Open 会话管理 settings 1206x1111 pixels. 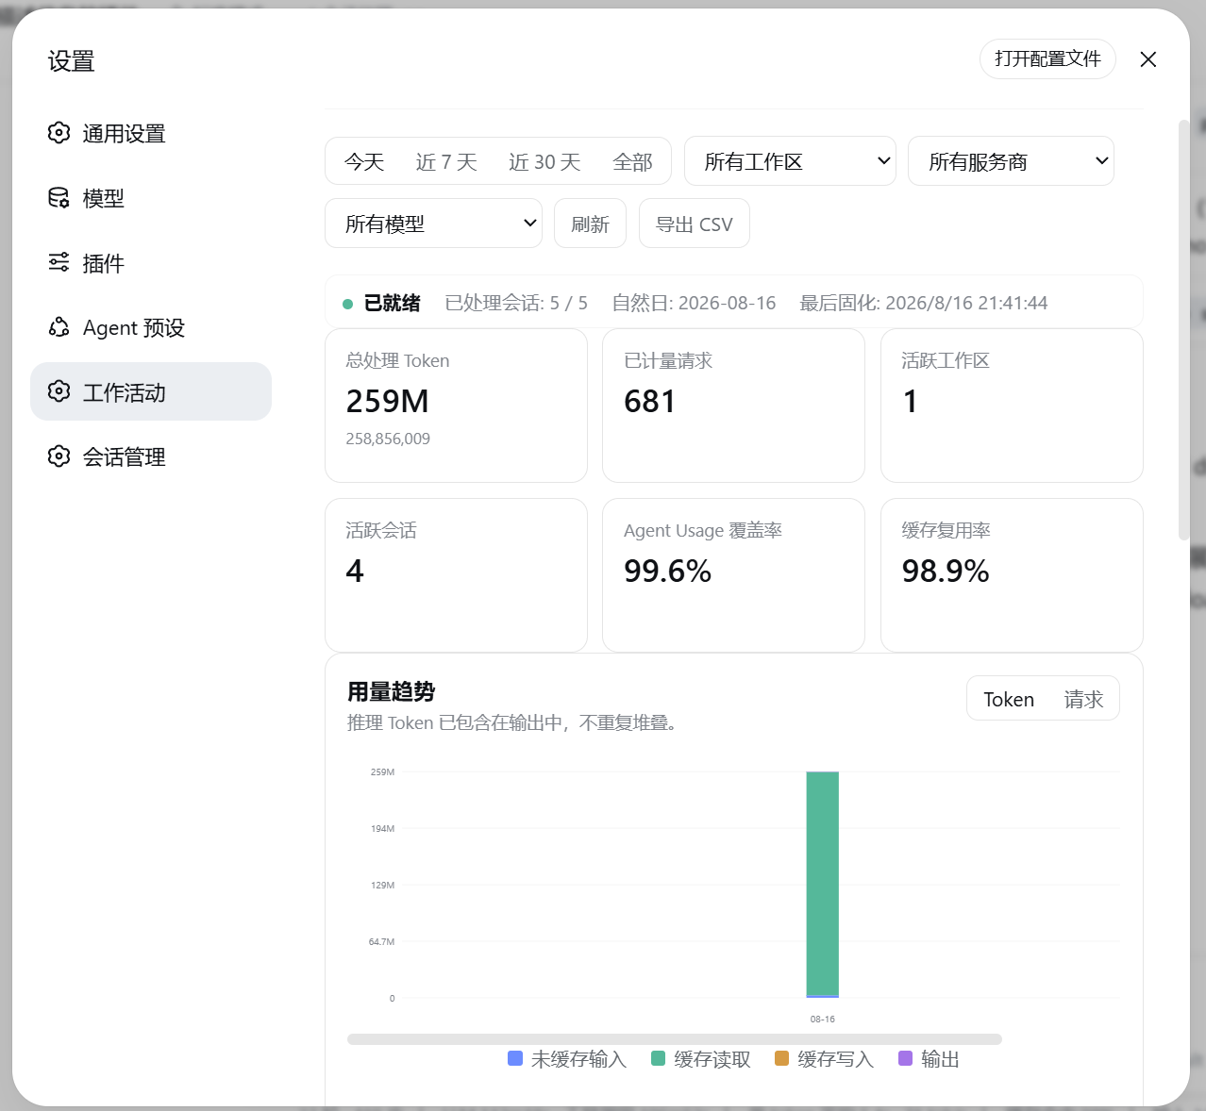pyautogui.click(x=151, y=456)
